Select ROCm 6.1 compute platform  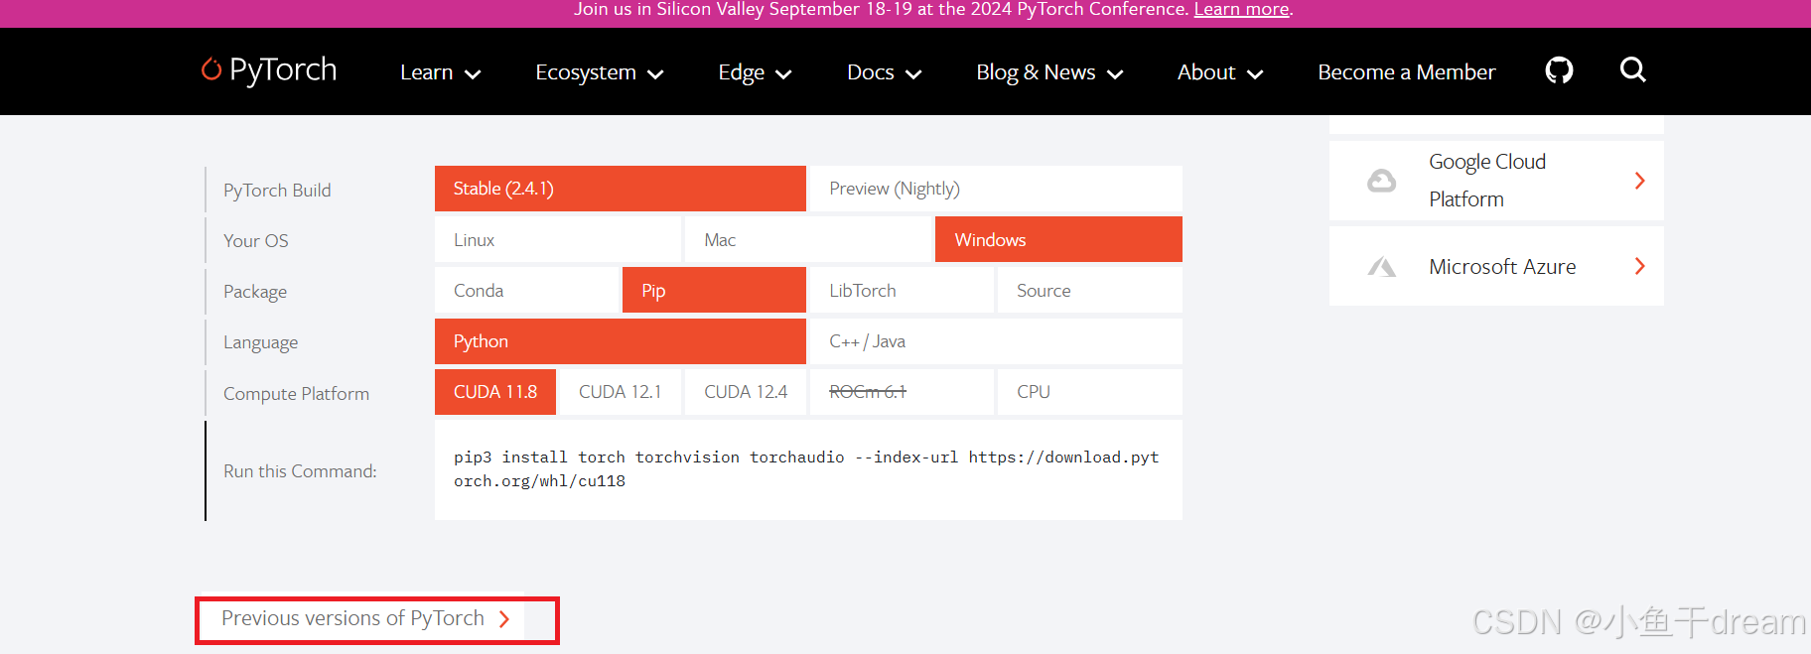pos(902,392)
